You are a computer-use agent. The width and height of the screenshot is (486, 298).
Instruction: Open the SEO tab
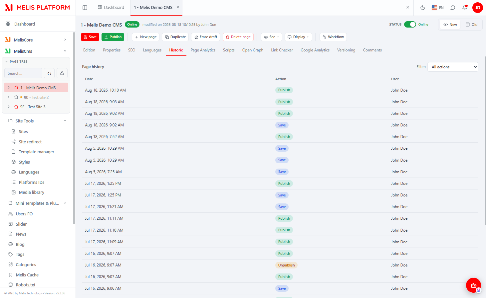132,50
